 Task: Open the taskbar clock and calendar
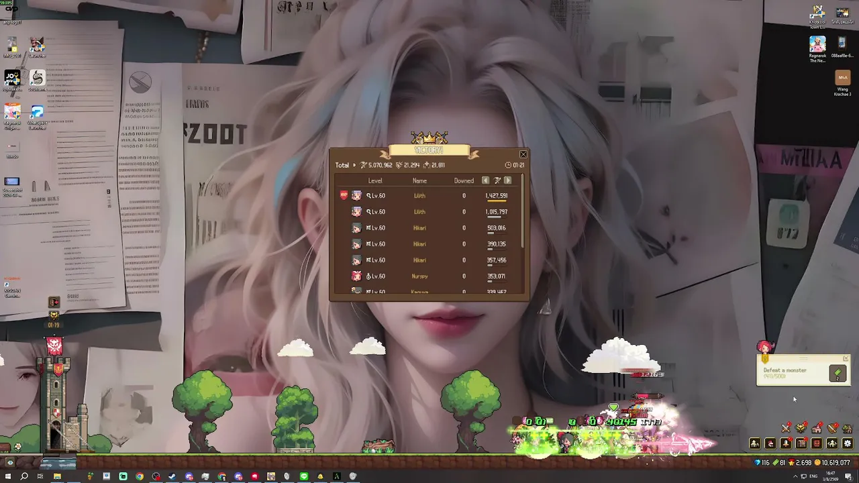pyautogui.click(x=832, y=476)
